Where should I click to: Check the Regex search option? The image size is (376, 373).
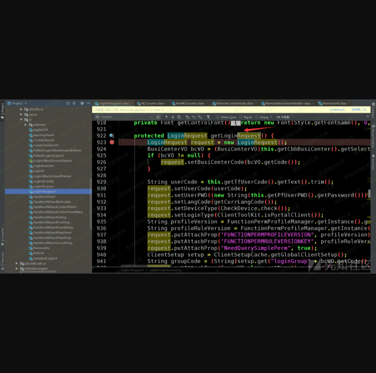tap(257, 117)
